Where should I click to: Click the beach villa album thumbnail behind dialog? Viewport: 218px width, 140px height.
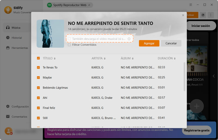pyautogui.click(x=197, y=61)
